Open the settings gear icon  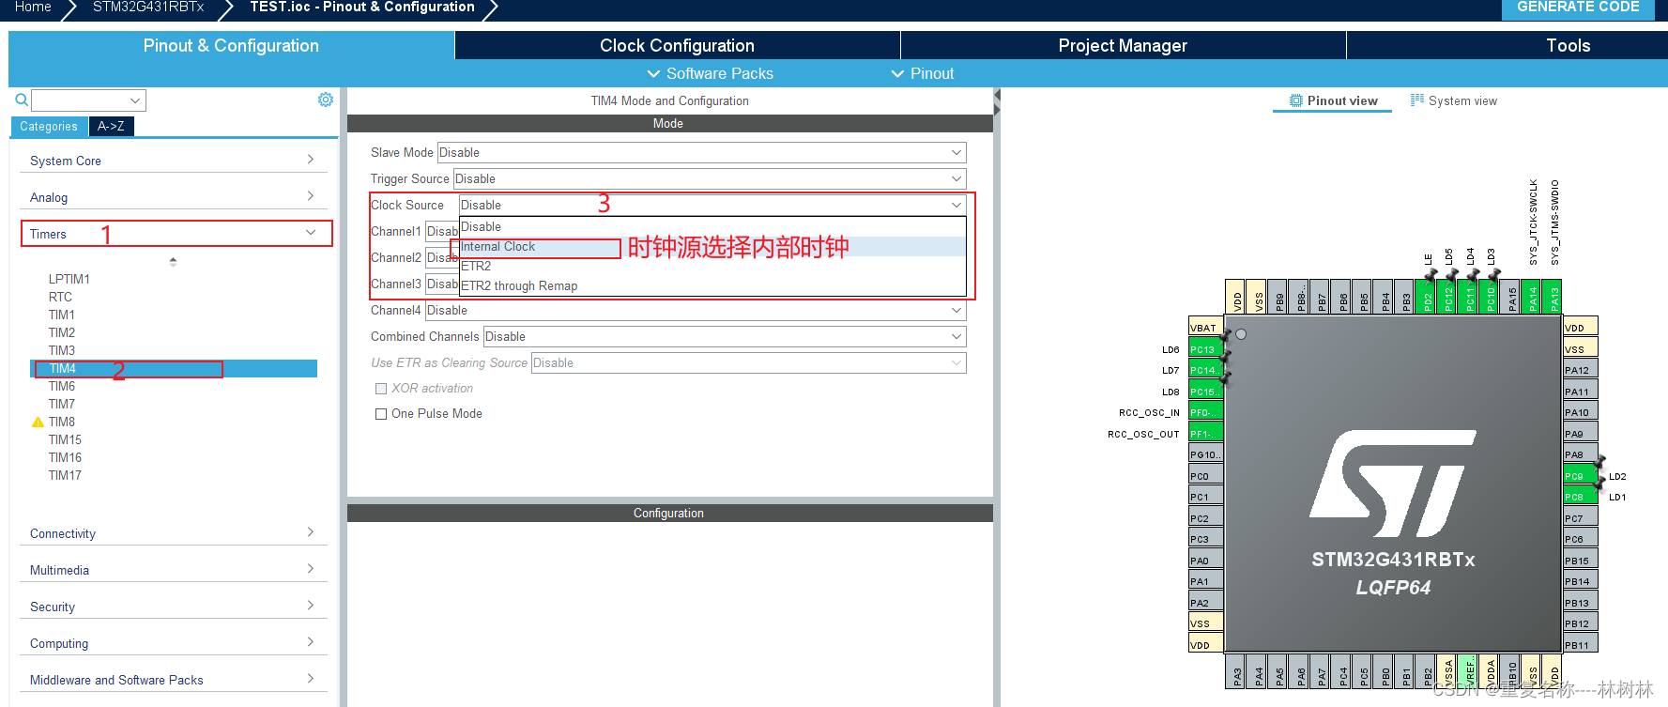[x=325, y=100]
